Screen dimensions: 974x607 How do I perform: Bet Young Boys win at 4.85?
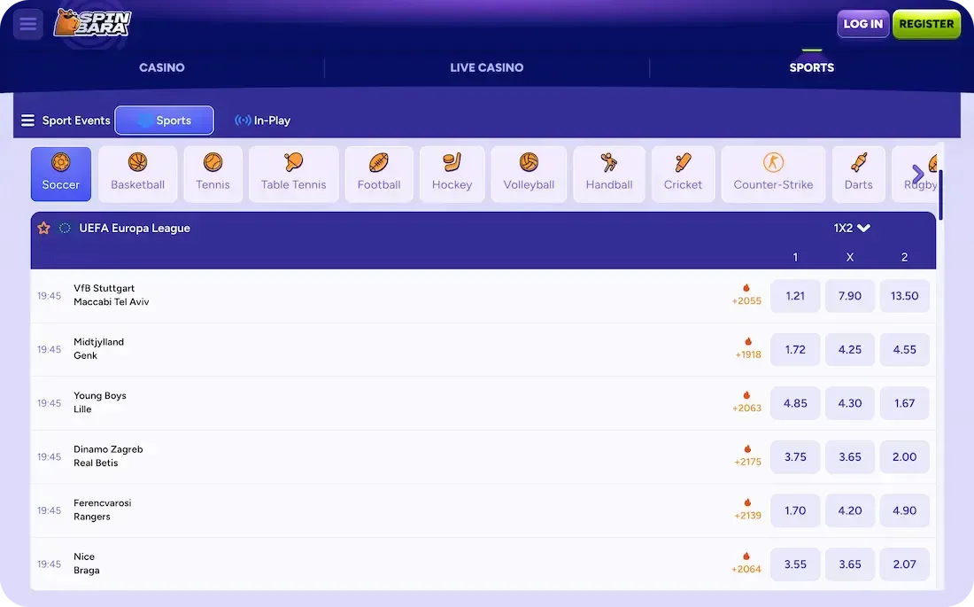(x=795, y=403)
